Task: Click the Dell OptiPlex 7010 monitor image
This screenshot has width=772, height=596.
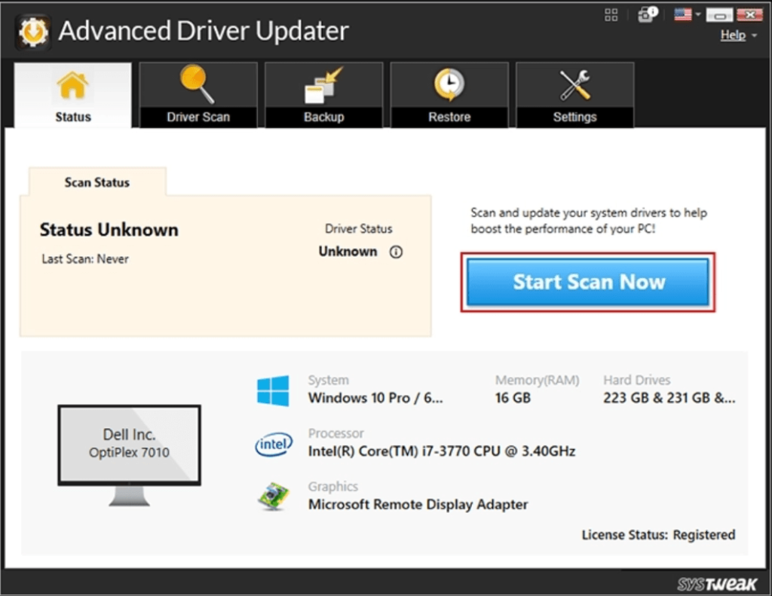Action: (x=130, y=455)
